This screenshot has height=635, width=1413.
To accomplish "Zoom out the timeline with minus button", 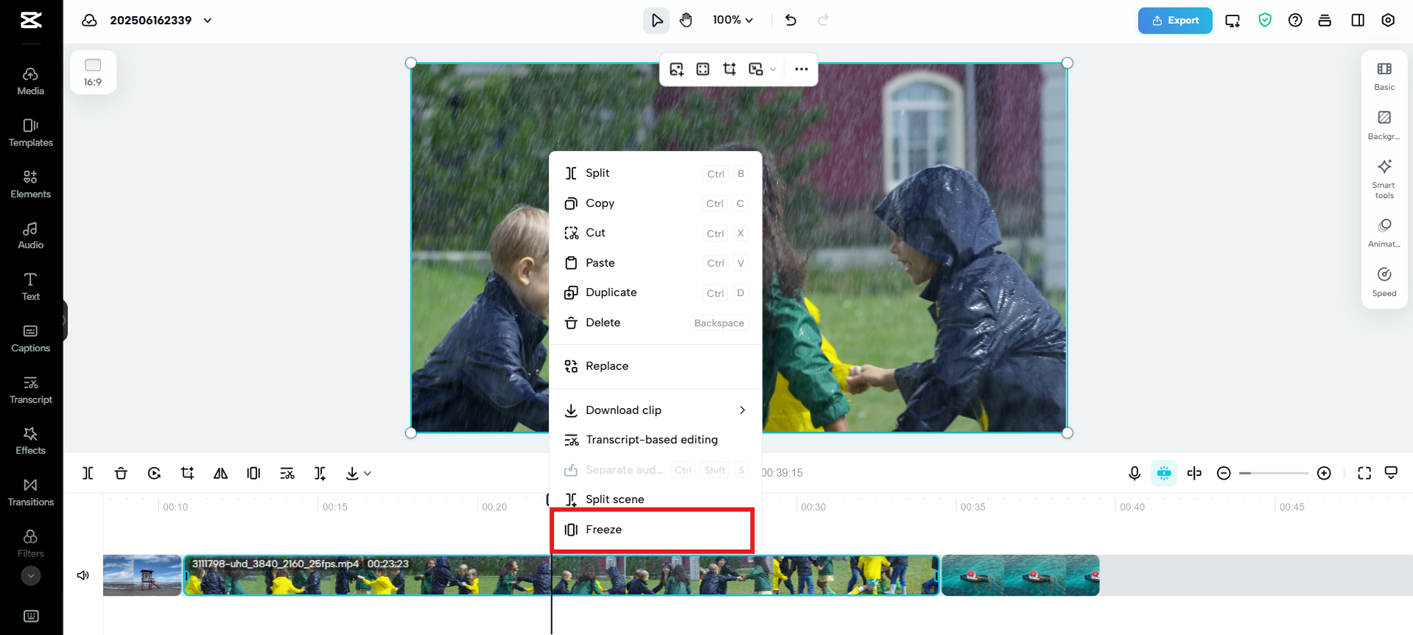I will point(1224,473).
